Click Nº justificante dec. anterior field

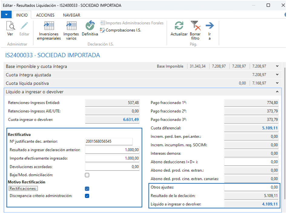tap(109, 141)
